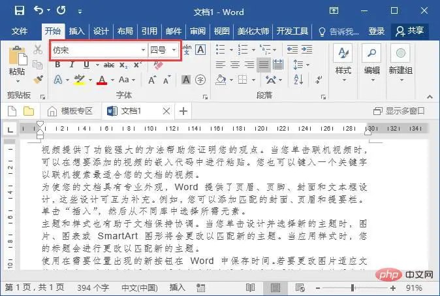The height and width of the screenshot is (296, 440).
Task: Select the Format Painter brush
Action: point(38,80)
